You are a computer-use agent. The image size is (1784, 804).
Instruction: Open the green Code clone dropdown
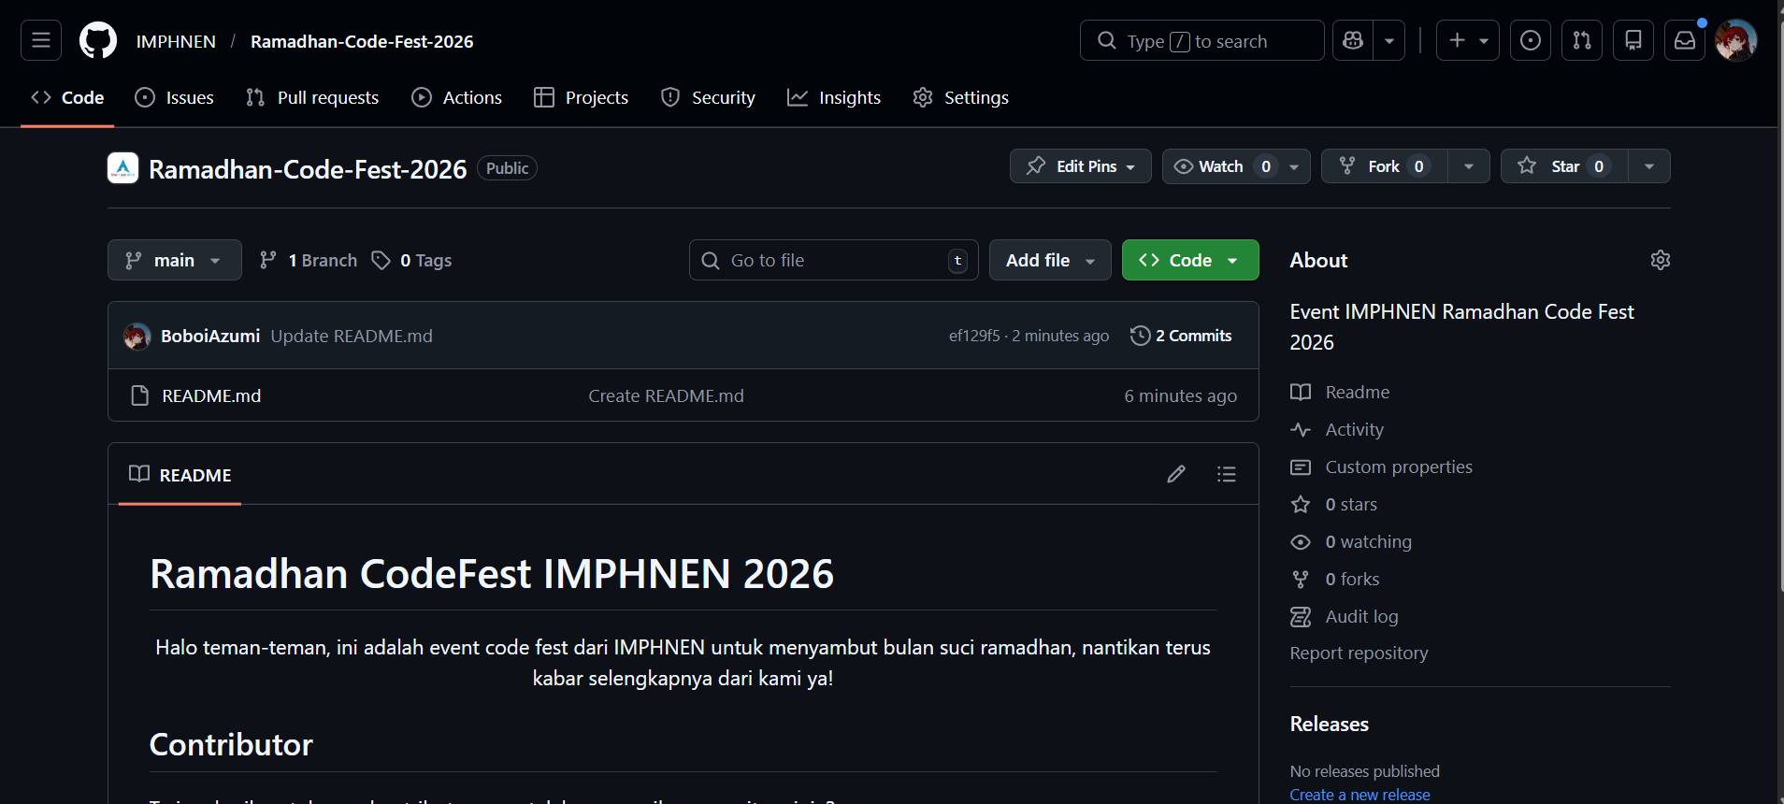1190,260
